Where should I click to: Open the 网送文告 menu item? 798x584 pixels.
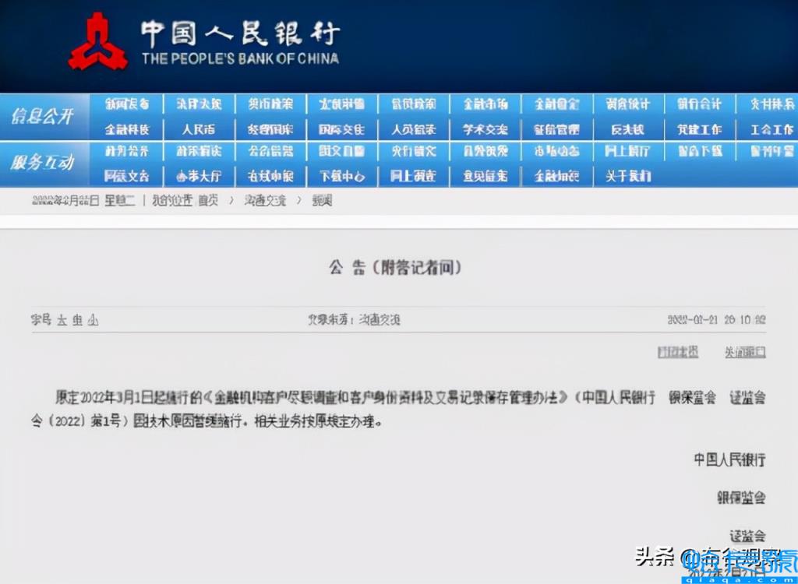(x=127, y=176)
